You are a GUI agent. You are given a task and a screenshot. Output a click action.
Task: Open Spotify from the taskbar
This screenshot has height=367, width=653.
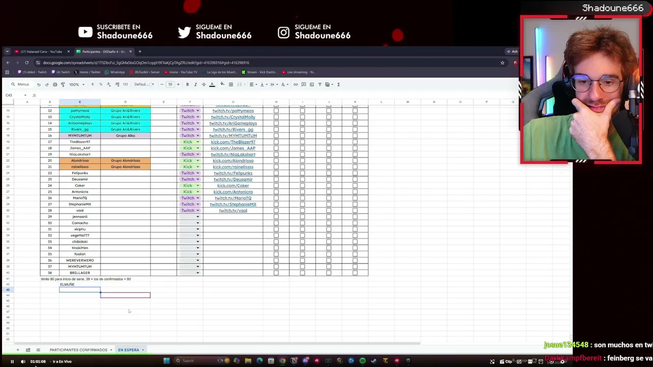tap(362, 361)
